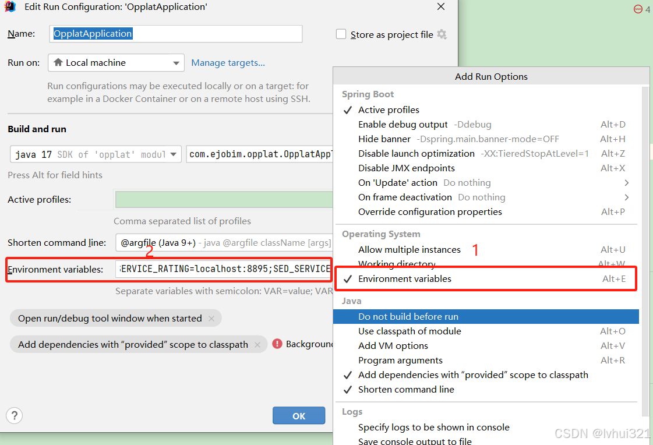Toggle the Store as project file checkbox
653x445 pixels.
click(341, 34)
